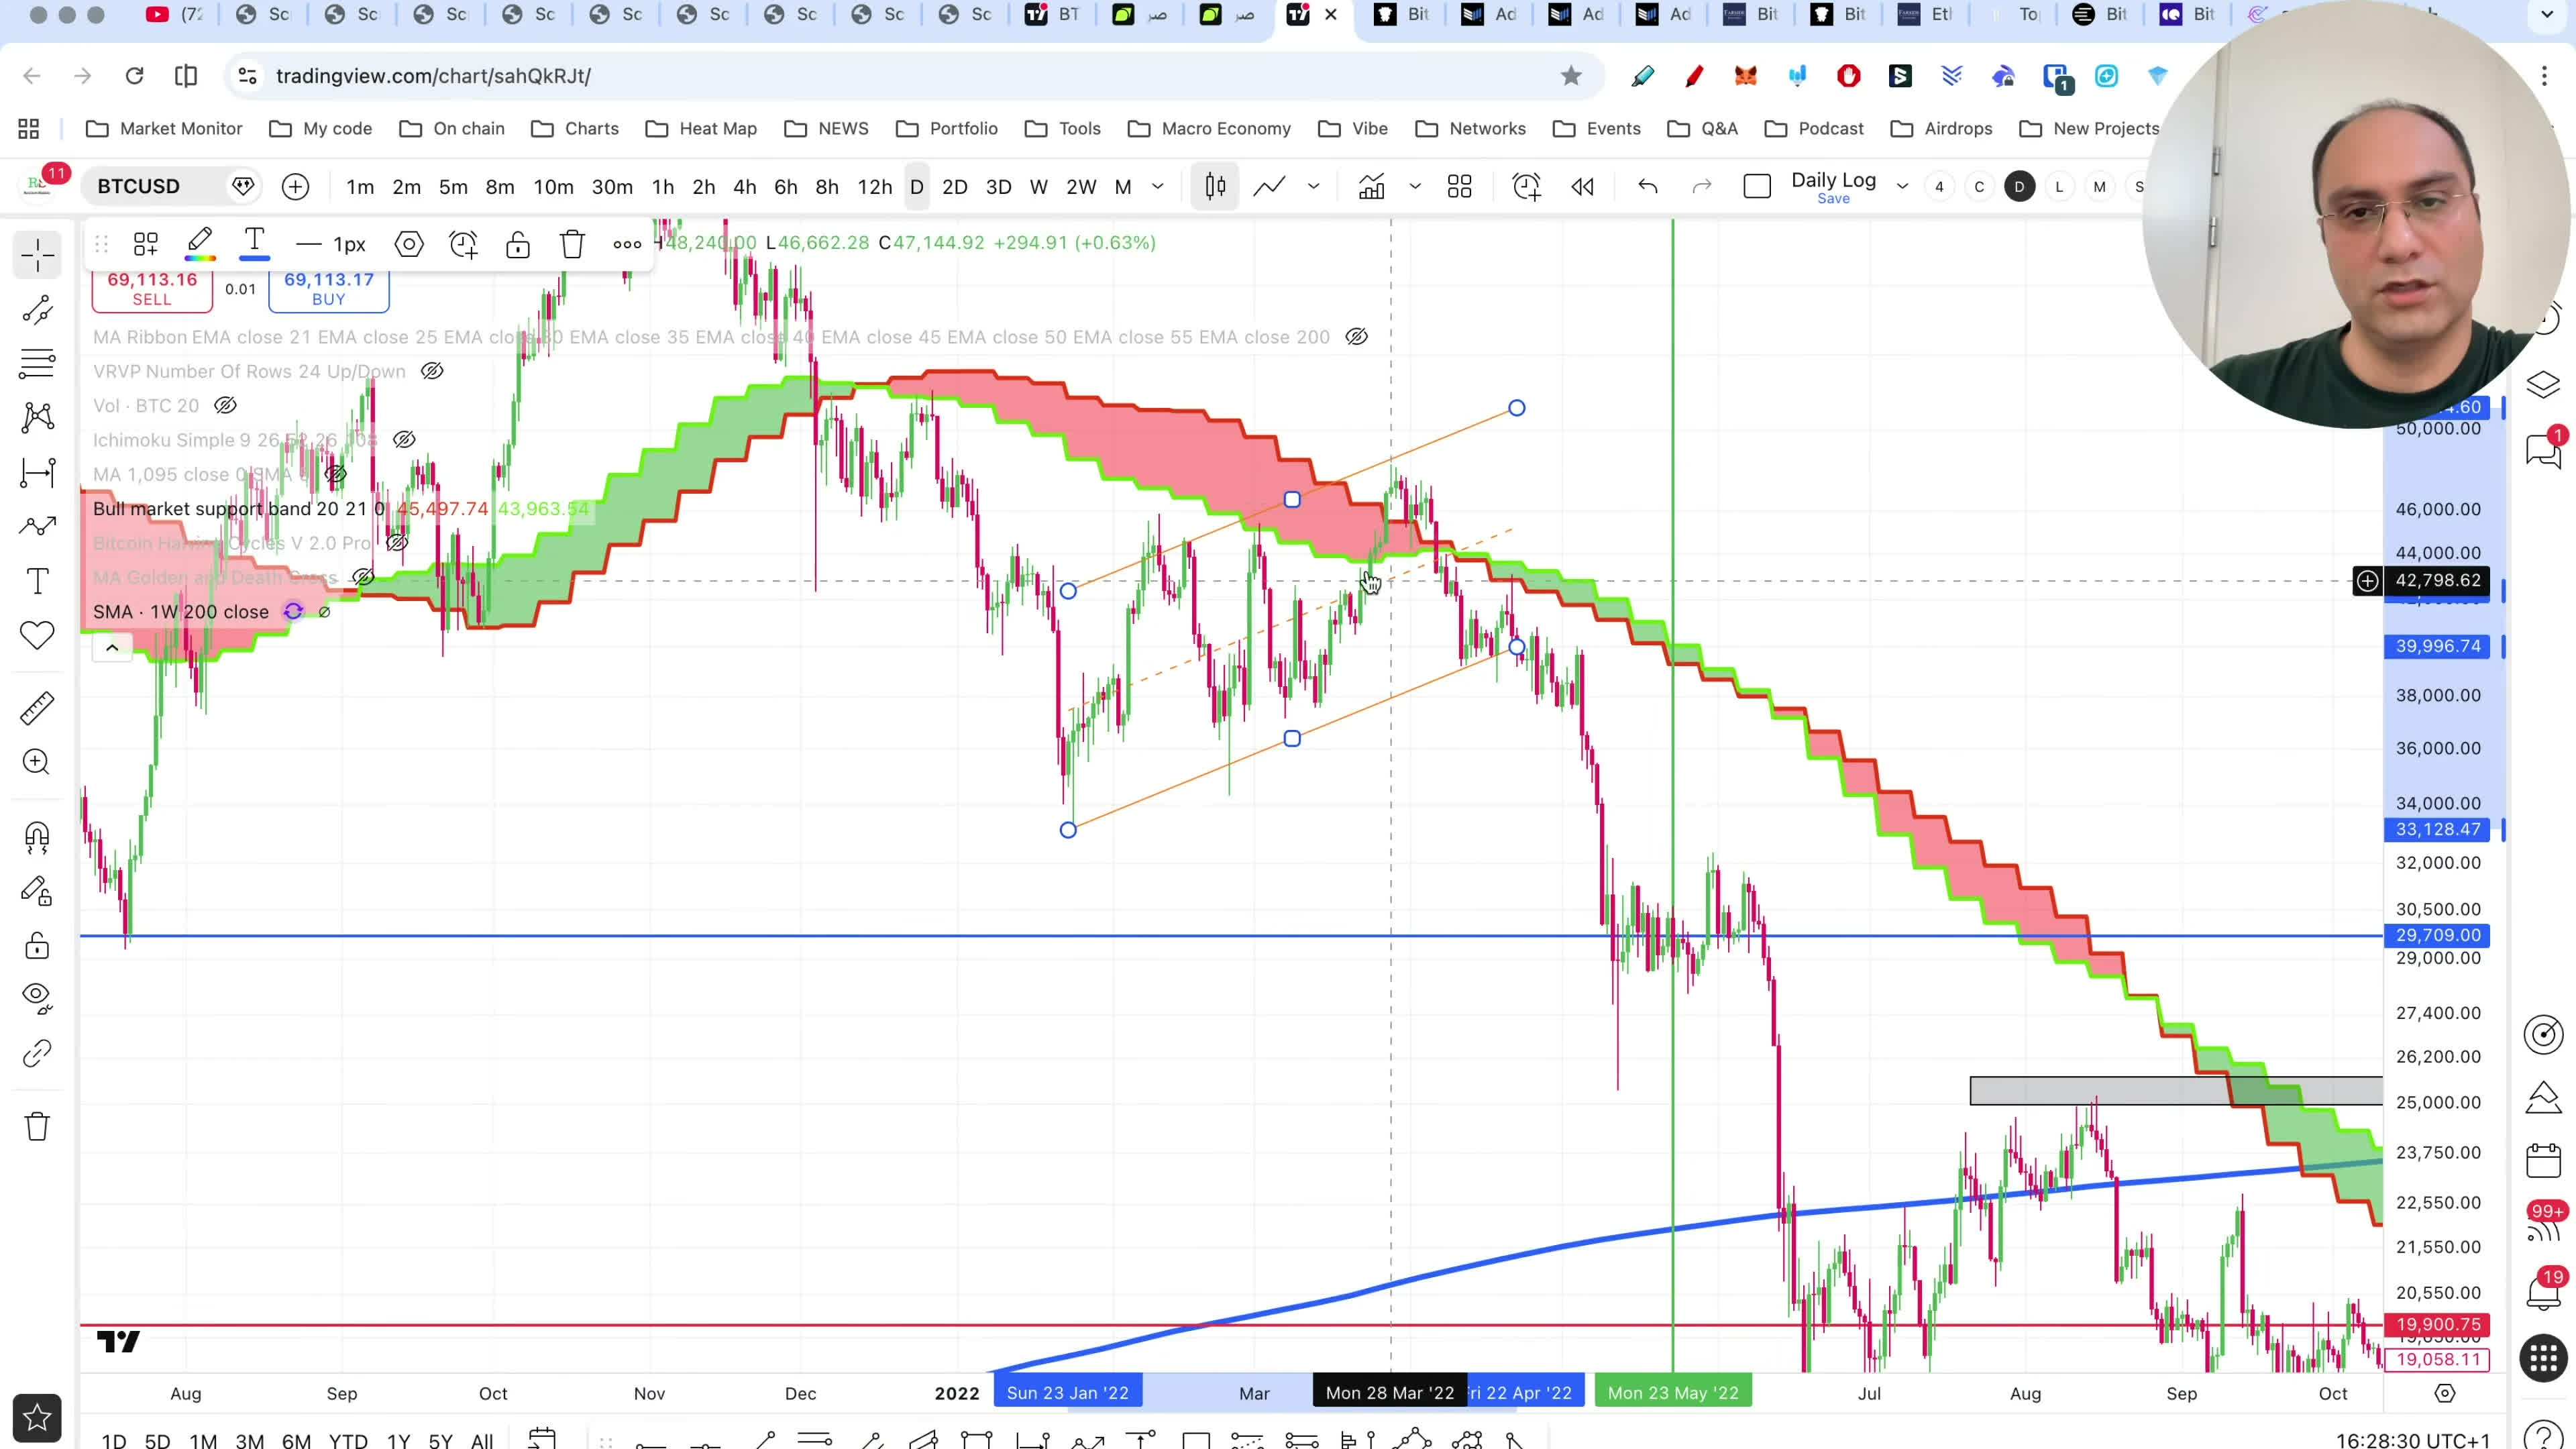The height and width of the screenshot is (1449, 2576).
Task: Show the Vol BTC 20 indicator
Action: [225, 405]
